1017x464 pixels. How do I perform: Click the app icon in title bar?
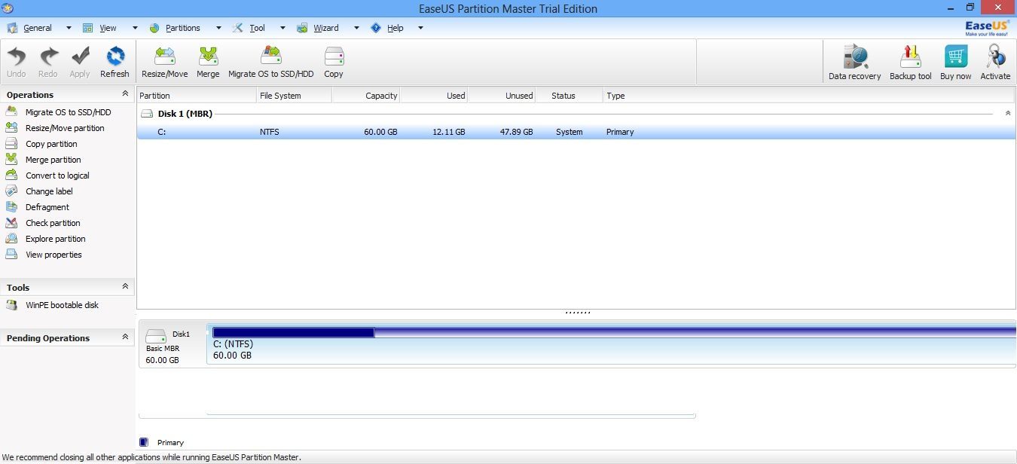(7, 8)
